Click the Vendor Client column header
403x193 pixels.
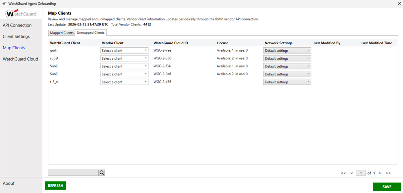coord(113,43)
